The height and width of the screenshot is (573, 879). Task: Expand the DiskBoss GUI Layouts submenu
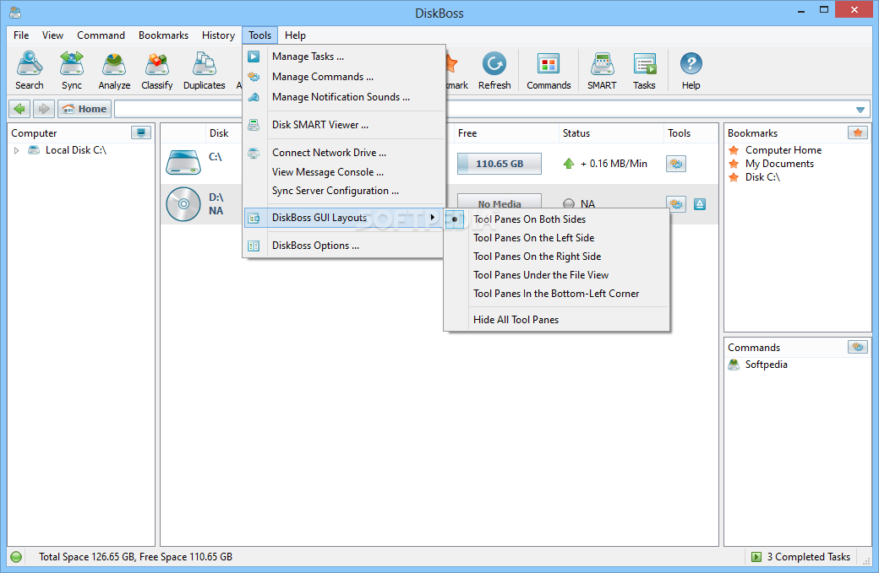point(344,218)
